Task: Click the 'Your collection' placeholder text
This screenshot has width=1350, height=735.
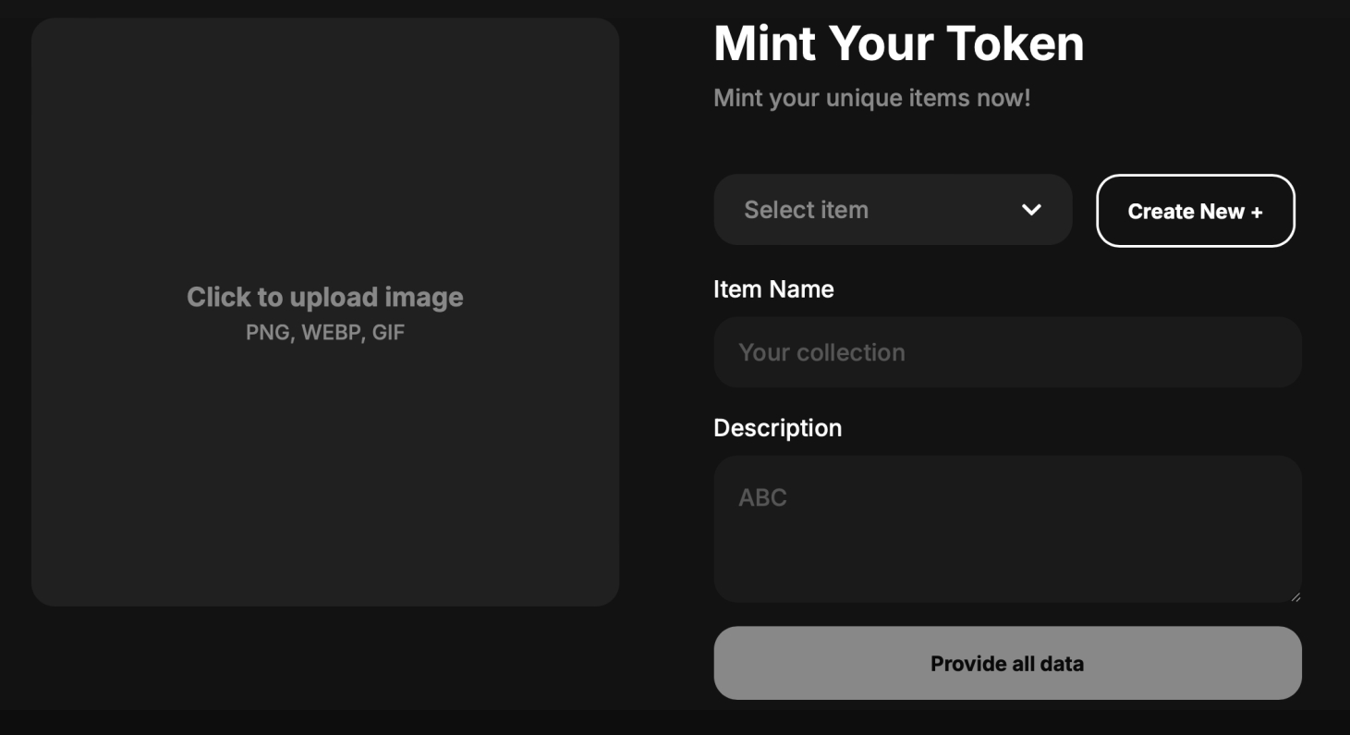Action: pos(821,352)
